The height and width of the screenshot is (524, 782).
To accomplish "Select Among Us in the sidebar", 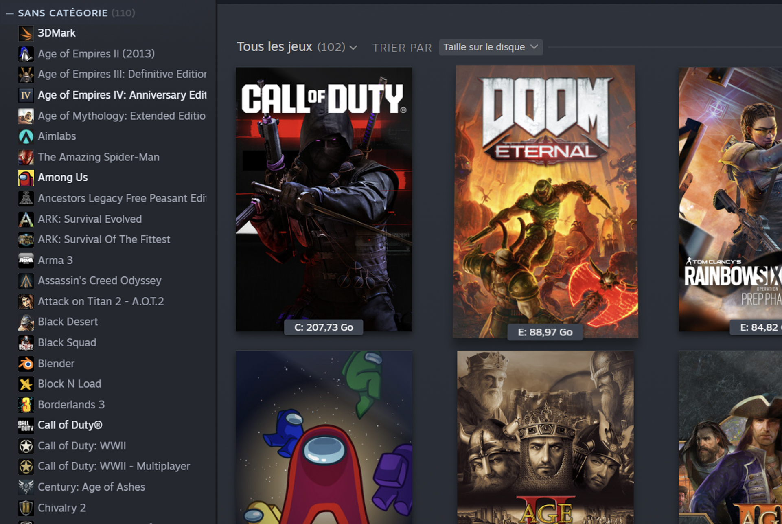I will 63,178.
